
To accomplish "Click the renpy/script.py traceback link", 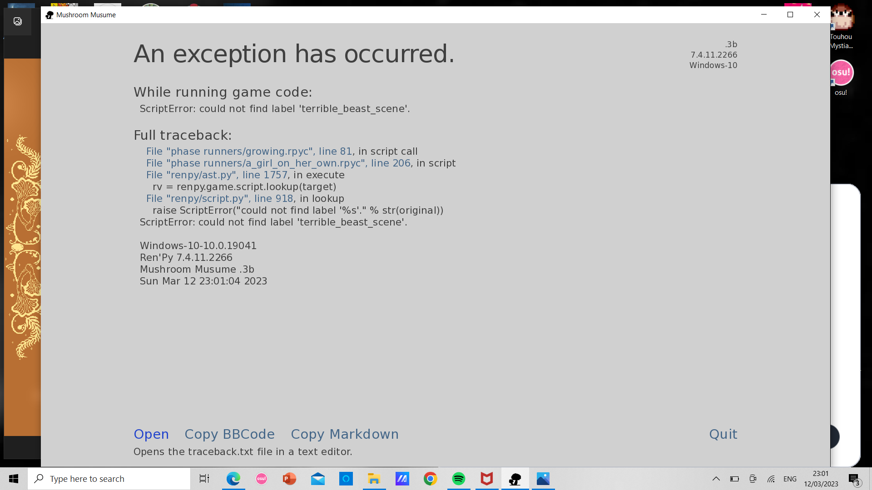I will (220, 198).
